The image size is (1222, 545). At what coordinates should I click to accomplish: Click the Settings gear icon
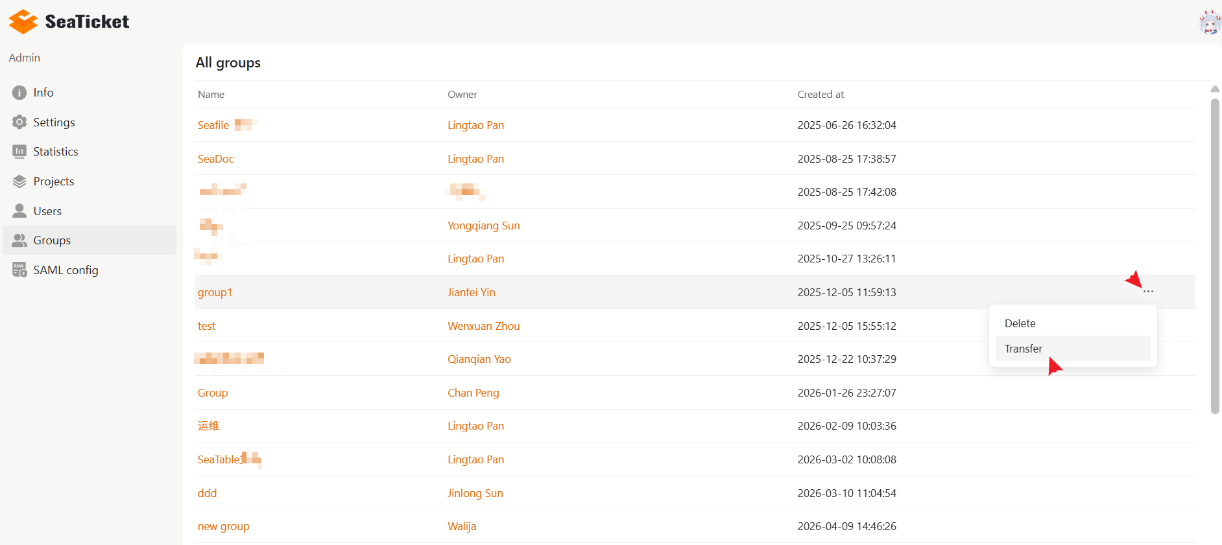[x=19, y=122]
